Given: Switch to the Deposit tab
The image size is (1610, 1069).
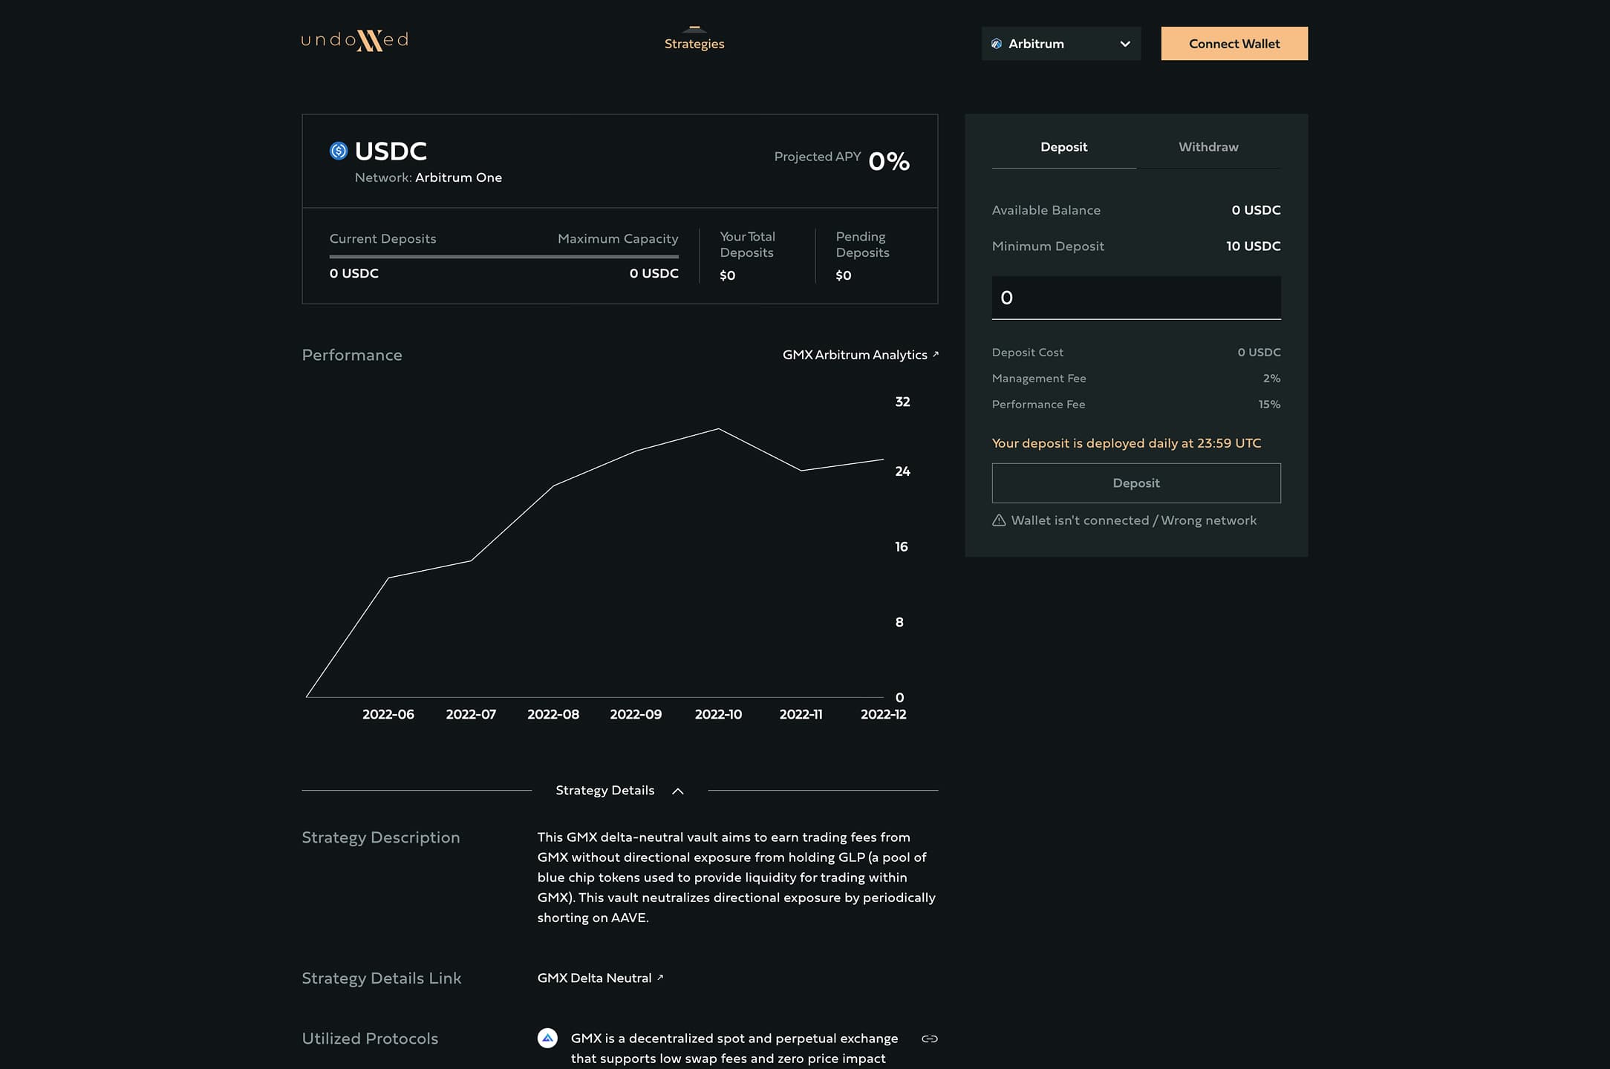Looking at the screenshot, I should 1063,147.
